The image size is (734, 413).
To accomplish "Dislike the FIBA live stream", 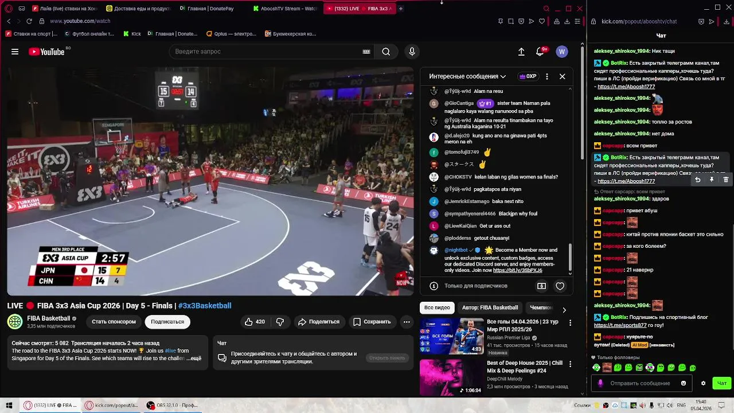I will [280, 322].
